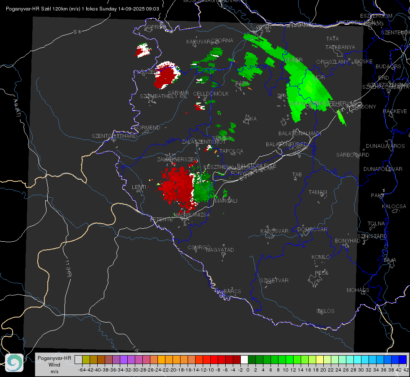Click the CSURGÓ city label
This screenshot has height=377, width=410.
pyautogui.click(x=199, y=248)
